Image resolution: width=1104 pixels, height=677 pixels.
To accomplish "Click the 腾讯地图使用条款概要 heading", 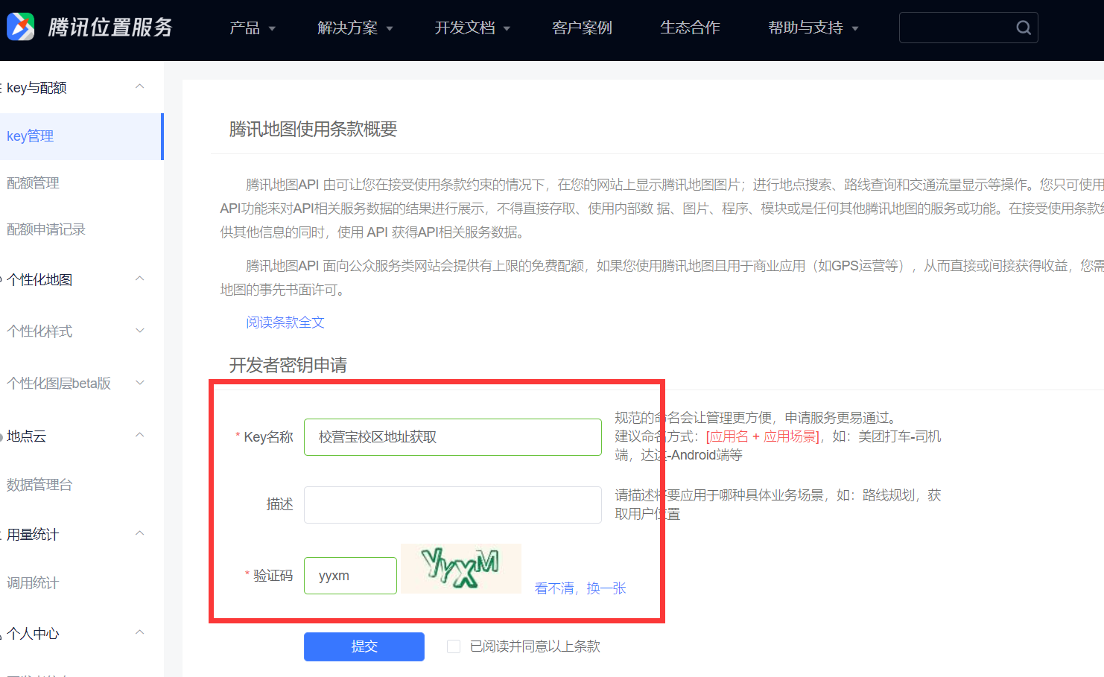I will 313,129.
